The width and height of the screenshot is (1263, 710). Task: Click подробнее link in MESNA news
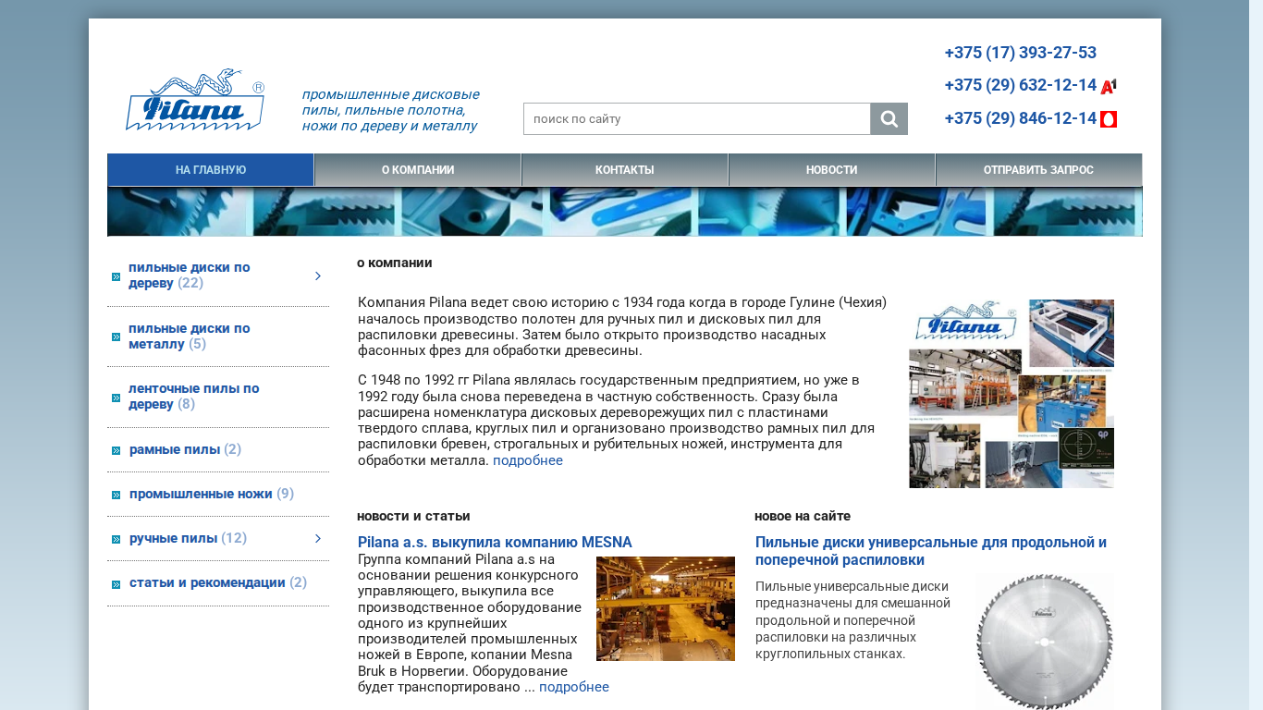(x=574, y=687)
